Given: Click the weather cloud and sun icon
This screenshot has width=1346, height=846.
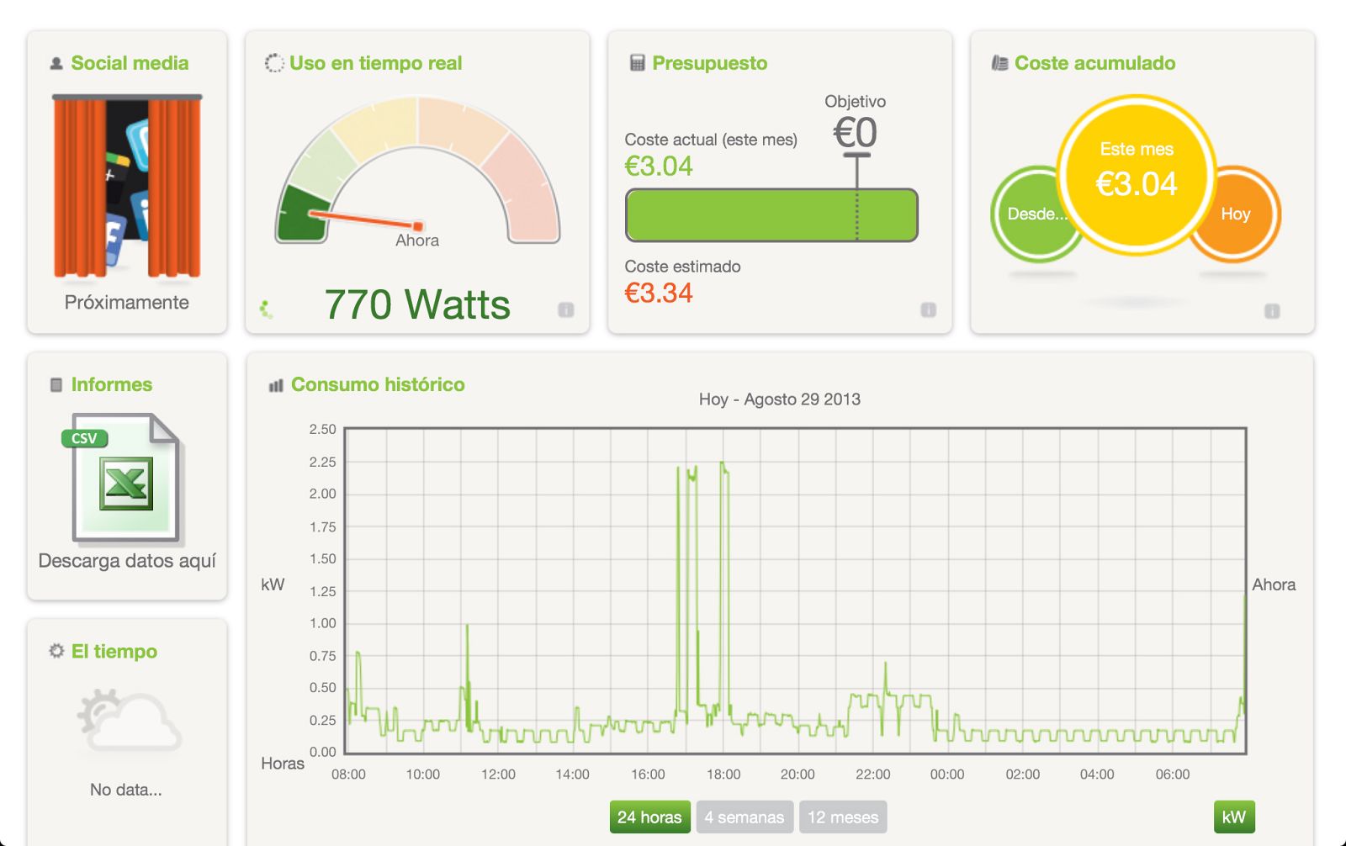Looking at the screenshot, I should 128,721.
